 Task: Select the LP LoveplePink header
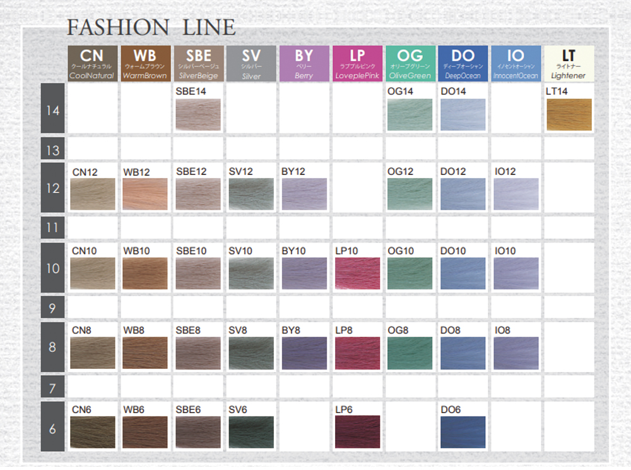(x=357, y=63)
